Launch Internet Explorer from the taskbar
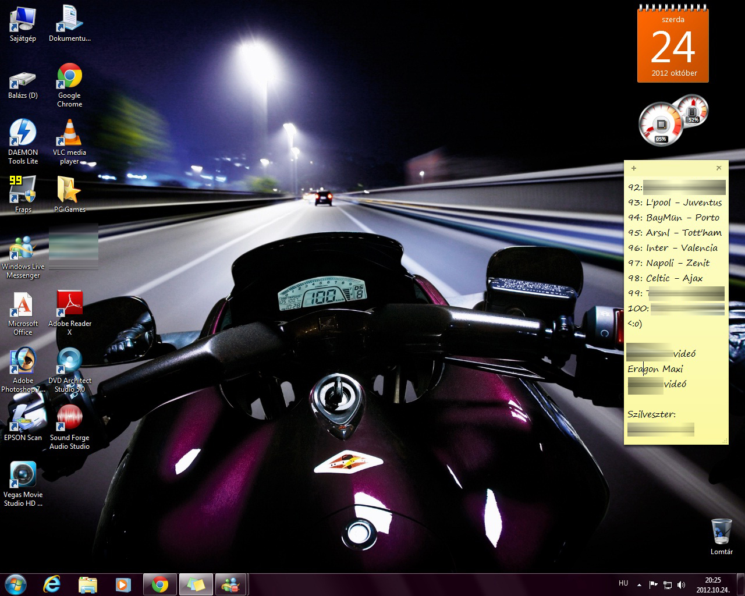 pos(52,584)
